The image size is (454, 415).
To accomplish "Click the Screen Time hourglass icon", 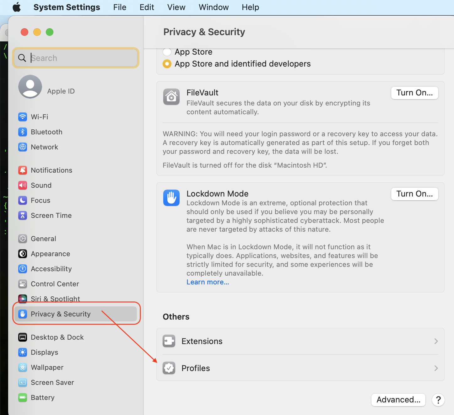I will (23, 215).
